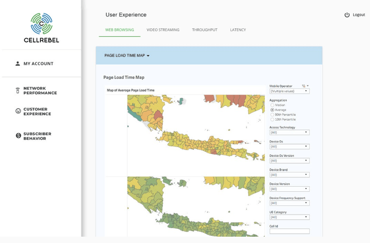The image size is (370, 243).
Task: Click the Mobile Operator filter icon
Action: [x=303, y=86]
